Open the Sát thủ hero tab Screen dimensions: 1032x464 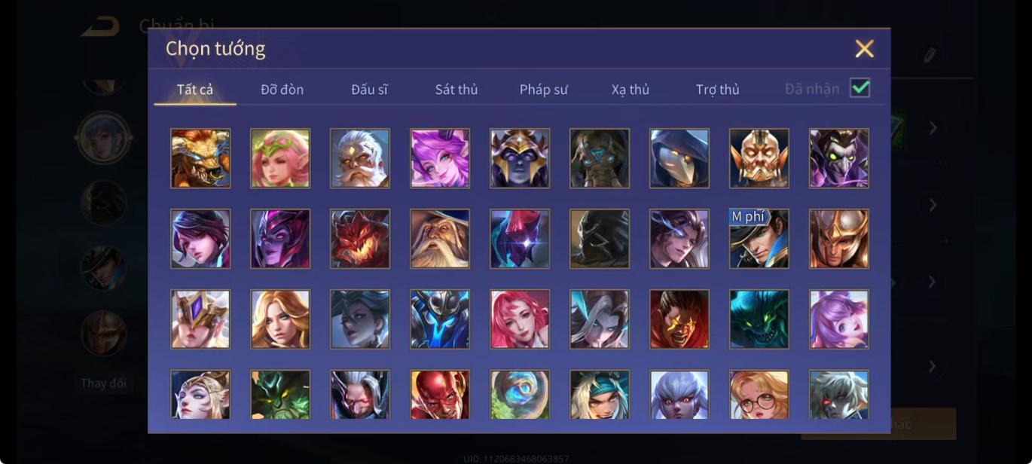coord(456,90)
